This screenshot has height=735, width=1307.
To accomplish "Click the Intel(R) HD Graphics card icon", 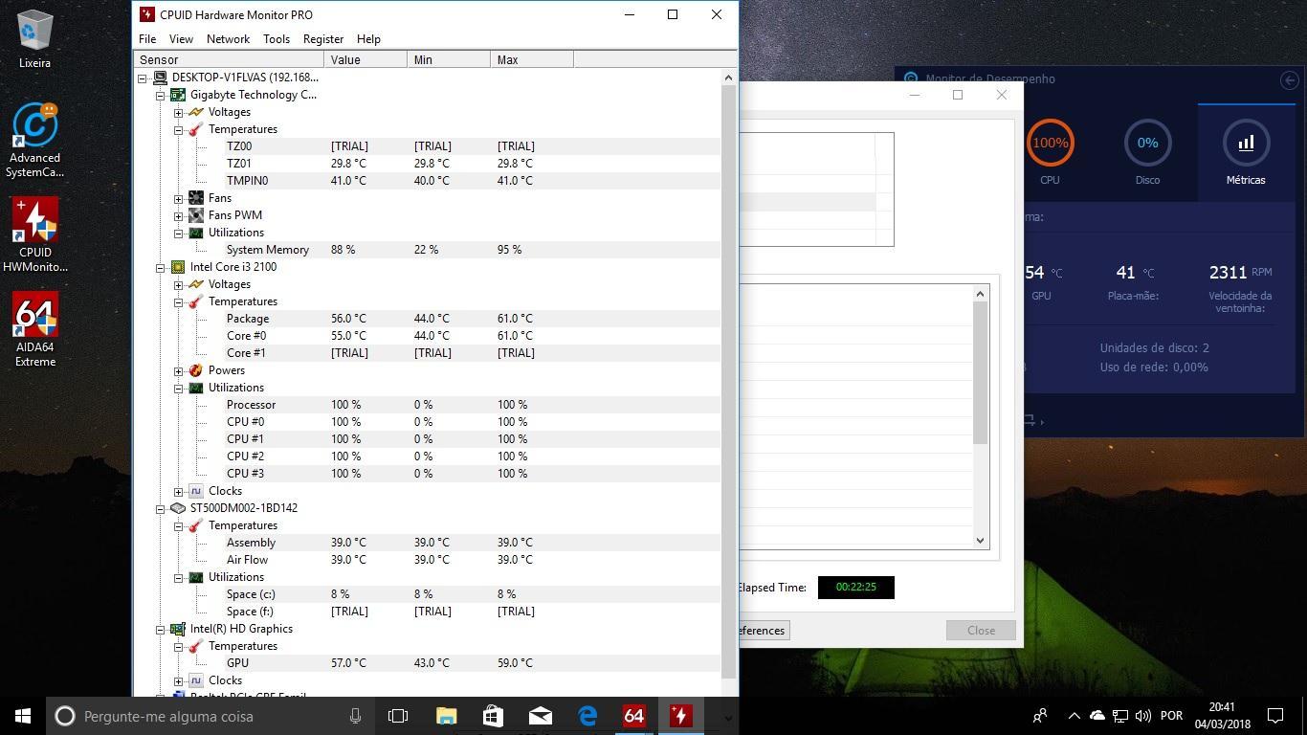I will point(178,629).
